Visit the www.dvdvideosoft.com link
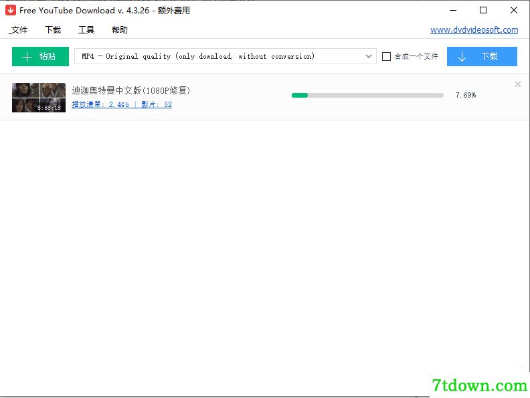Image resolution: width=530 pixels, height=398 pixels. [x=474, y=29]
